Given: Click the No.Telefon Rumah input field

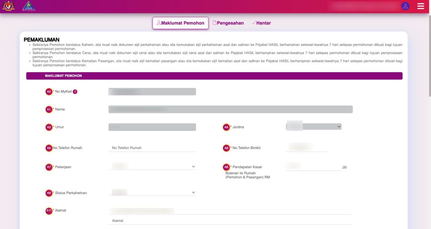Looking at the screenshot, I should pos(152,148).
